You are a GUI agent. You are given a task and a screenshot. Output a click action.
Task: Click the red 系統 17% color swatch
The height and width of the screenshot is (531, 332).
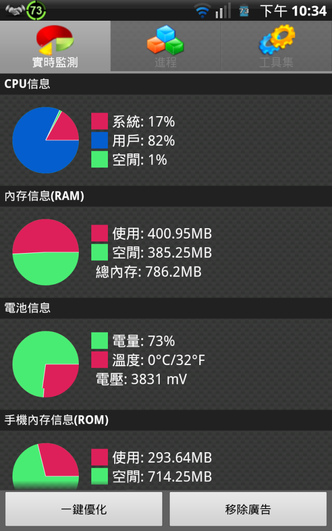100,121
